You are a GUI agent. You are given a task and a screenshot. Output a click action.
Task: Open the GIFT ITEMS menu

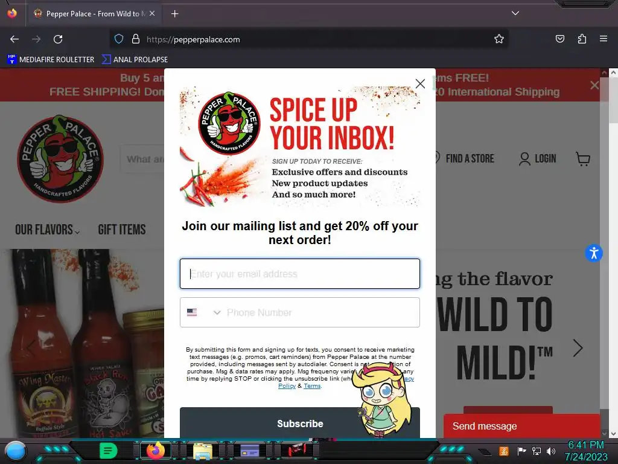pyautogui.click(x=122, y=230)
